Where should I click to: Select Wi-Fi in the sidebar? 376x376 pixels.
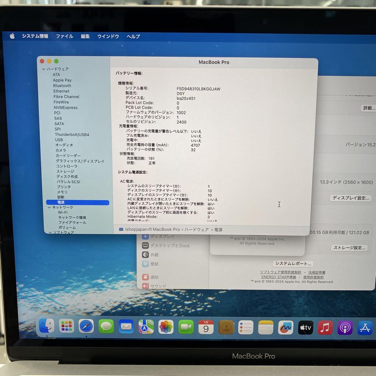click(63, 212)
